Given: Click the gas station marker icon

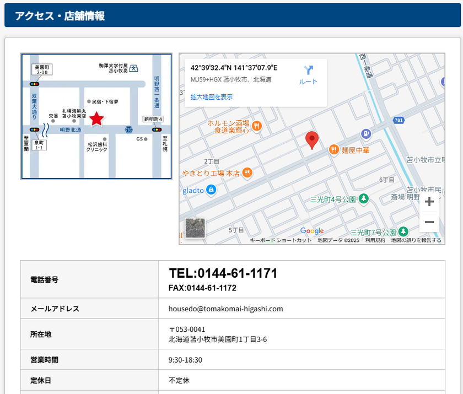Looking at the screenshot, I should coord(365,134).
